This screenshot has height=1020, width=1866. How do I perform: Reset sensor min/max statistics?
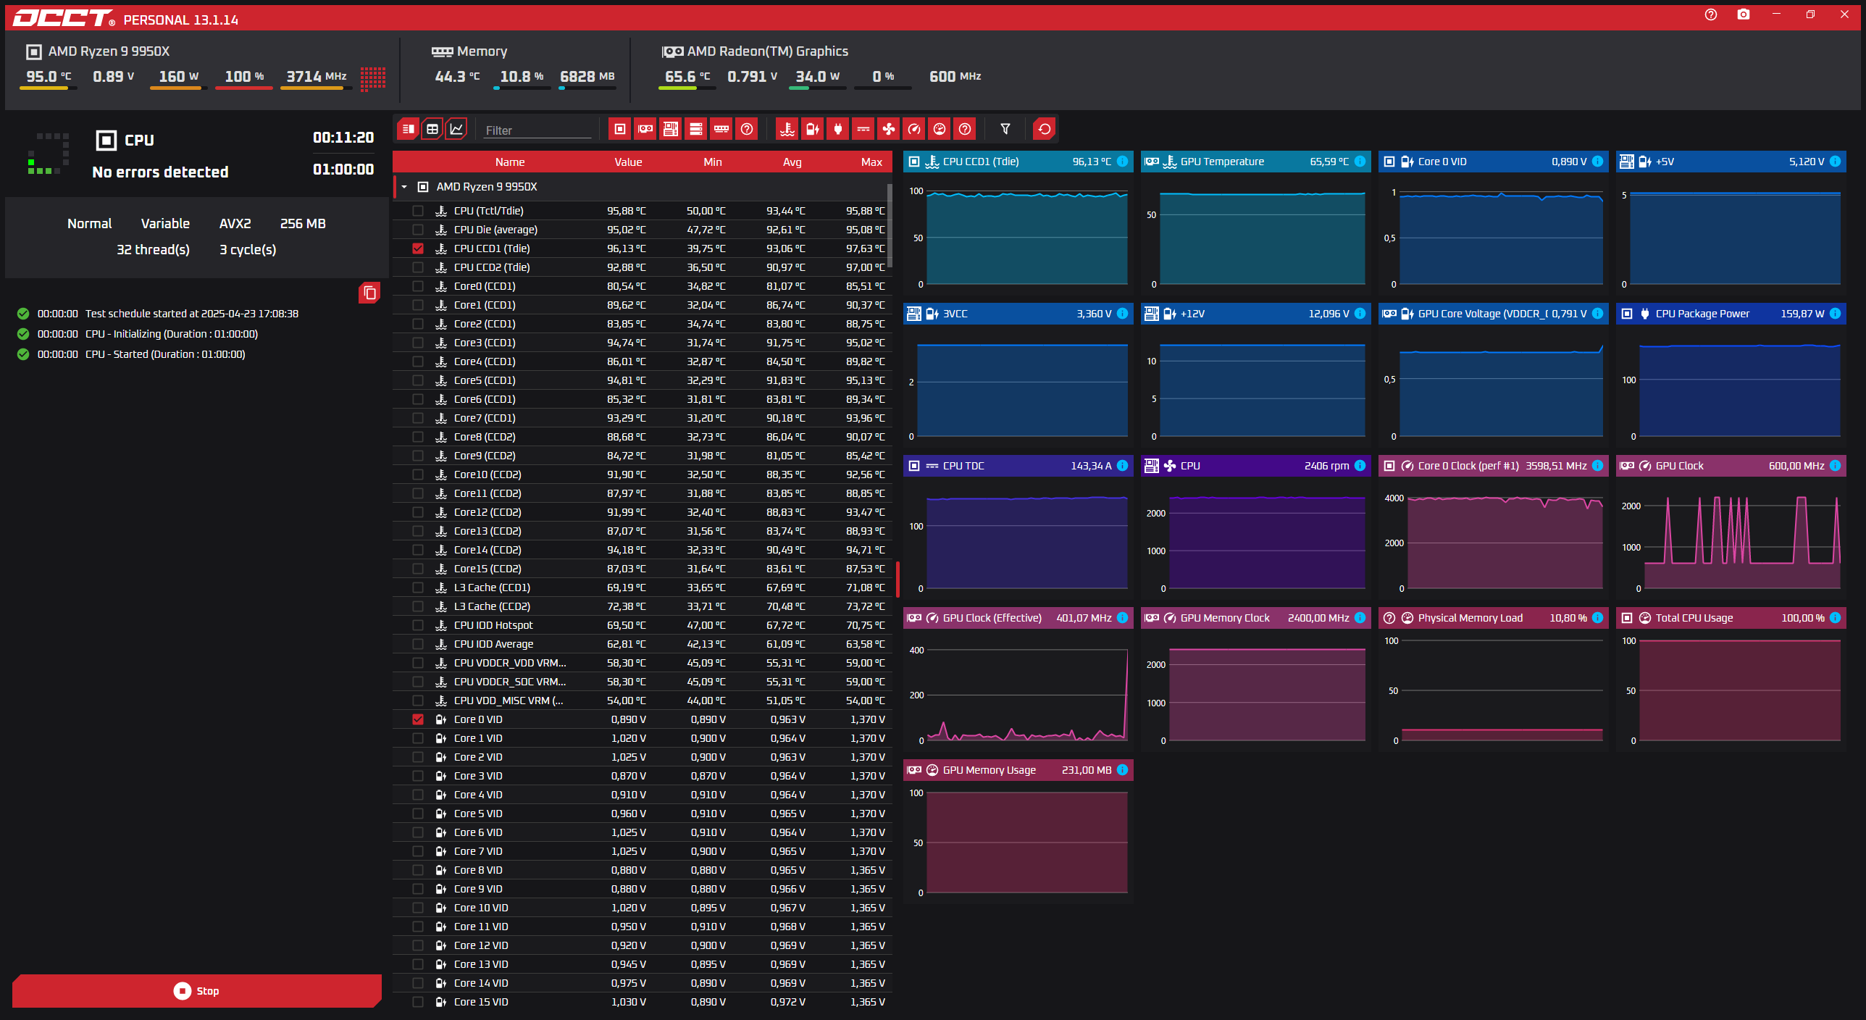(x=1045, y=129)
